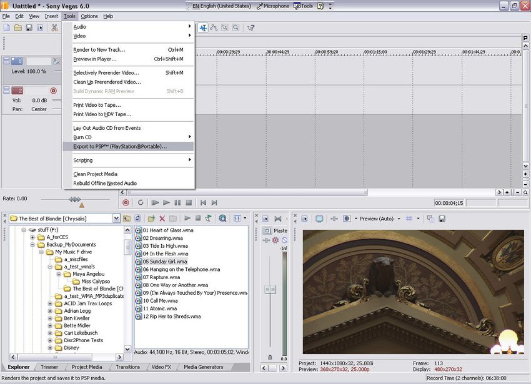Start Preview of selected file in Explorer
The height and width of the screenshot is (384, 531).
click(x=187, y=219)
